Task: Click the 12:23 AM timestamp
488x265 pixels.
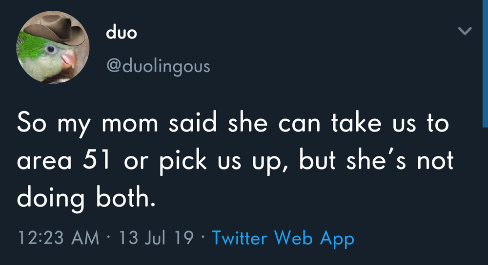Action: [58, 238]
